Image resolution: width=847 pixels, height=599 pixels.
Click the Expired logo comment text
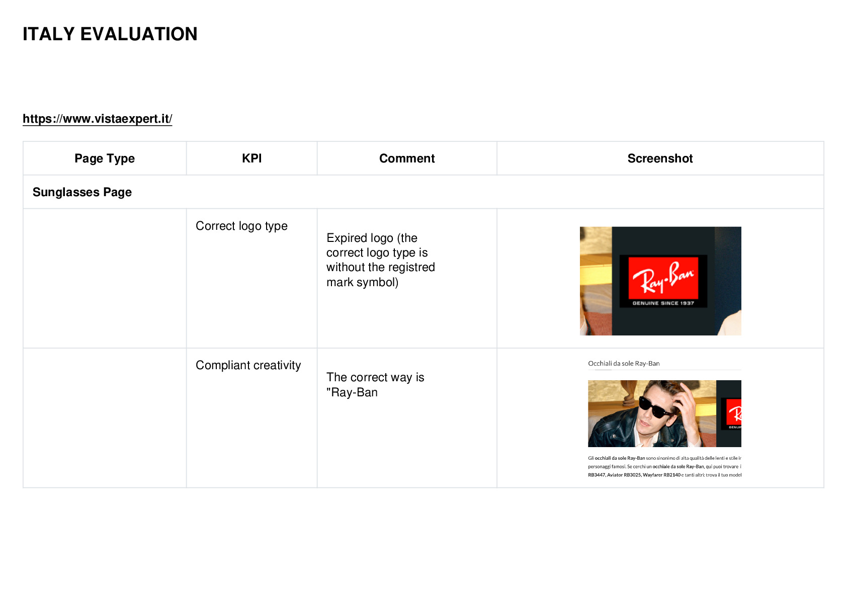coord(381,260)
